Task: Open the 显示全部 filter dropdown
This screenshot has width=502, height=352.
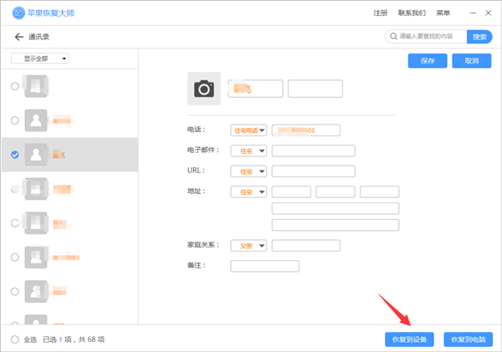Action: (x=39, y=59)
